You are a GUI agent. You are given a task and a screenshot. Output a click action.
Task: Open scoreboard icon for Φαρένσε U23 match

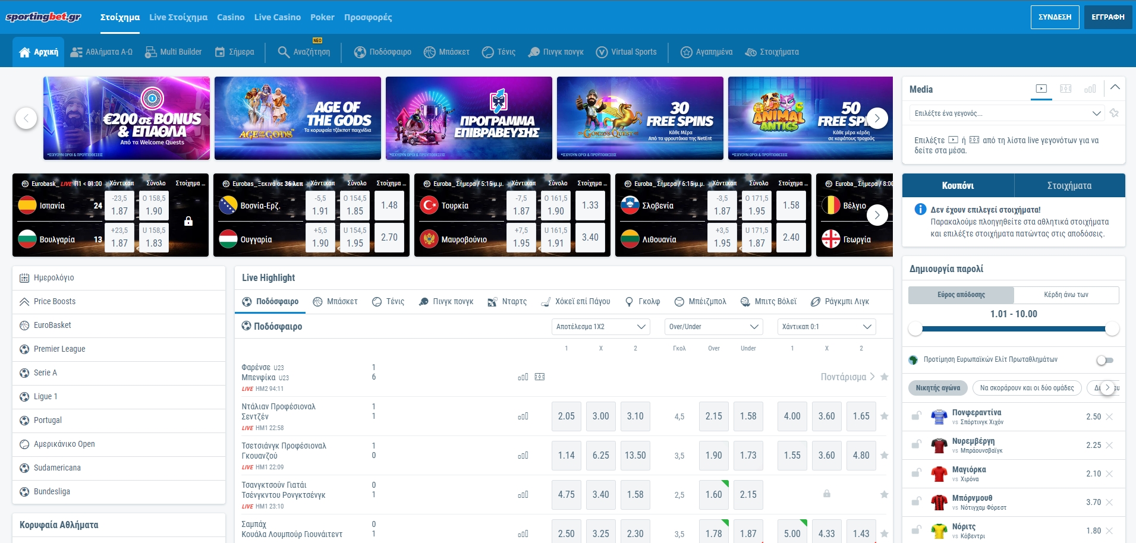tap(540, 377)
